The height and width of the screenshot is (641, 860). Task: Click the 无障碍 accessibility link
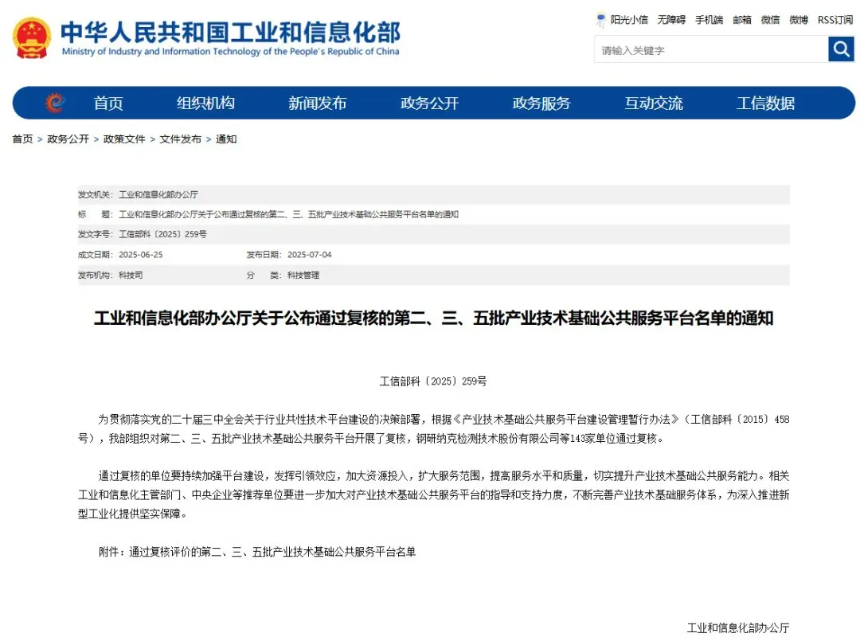671,20
